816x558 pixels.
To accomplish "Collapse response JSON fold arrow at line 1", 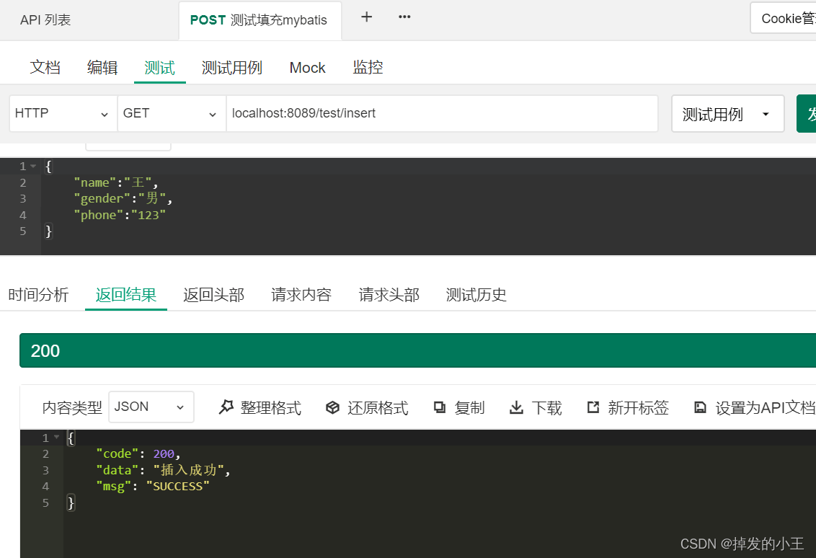I will pyautogui.click(x=57, y=437).
